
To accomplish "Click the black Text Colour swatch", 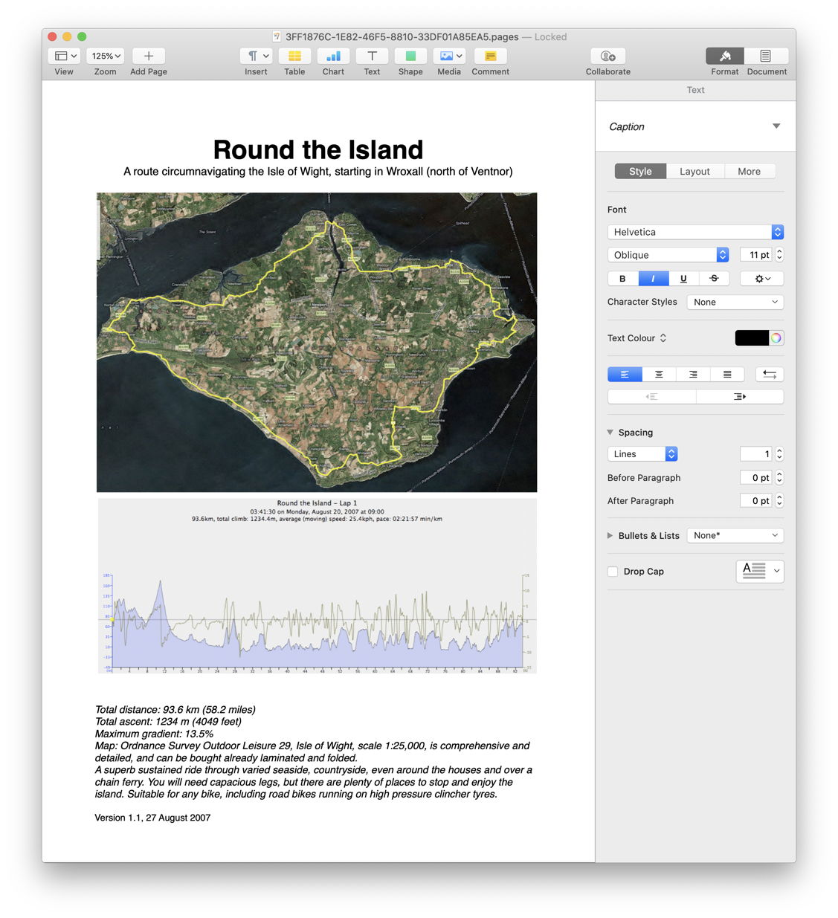I will 752,338.
